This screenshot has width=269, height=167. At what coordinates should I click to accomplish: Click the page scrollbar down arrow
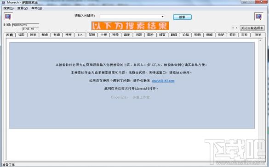tap(260, 158)
